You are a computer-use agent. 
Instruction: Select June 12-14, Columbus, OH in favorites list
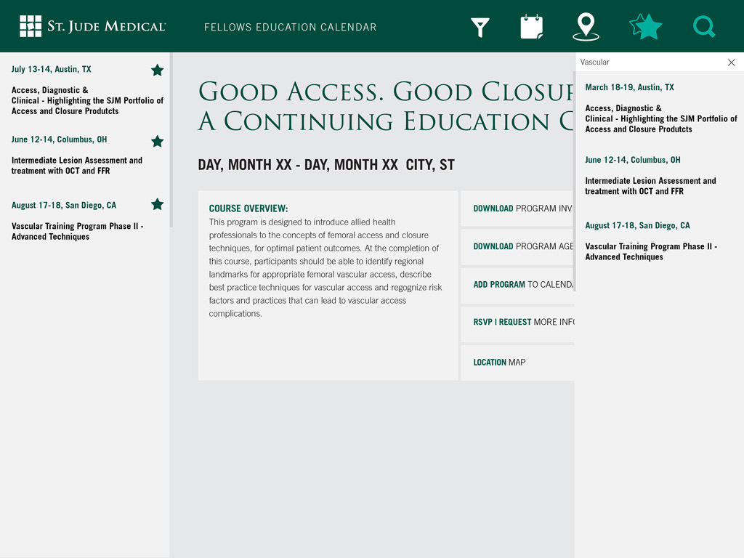pos(60,139)
